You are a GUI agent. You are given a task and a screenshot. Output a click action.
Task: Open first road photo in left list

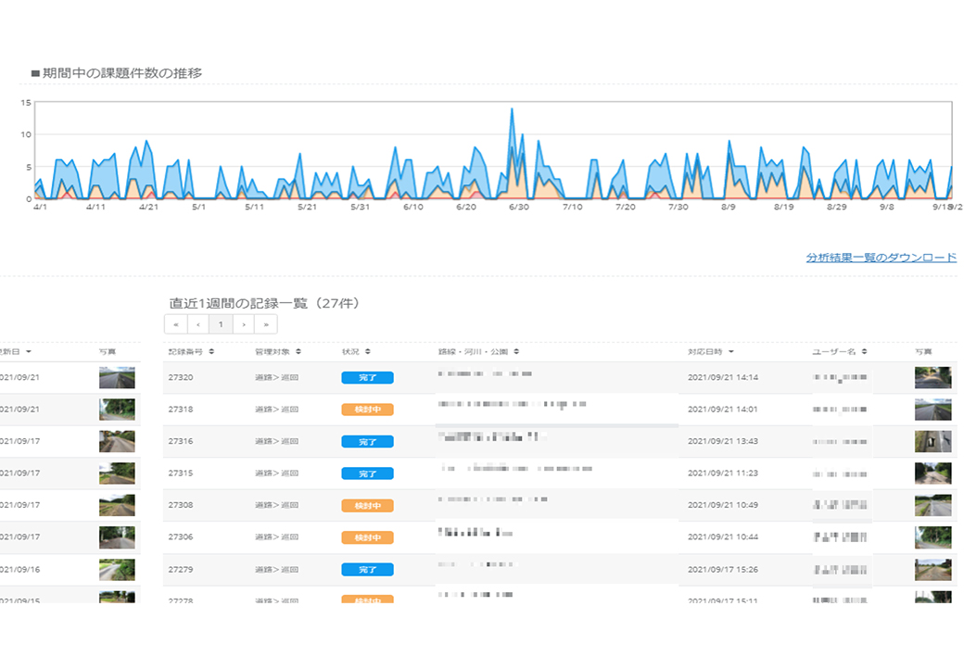click(x=117, y=378)
